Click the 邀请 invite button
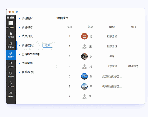Image resolution: width=148 pixels, height=117 pixels. [x=47, y=45]
